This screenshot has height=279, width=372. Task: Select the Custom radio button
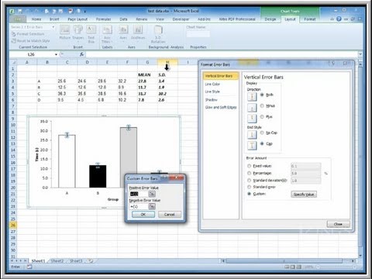click(x=250, y=194)
